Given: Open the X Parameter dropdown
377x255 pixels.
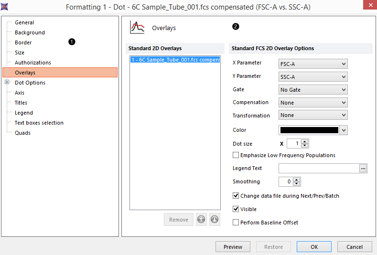Looking at the screenshot, I should (313, 64).
